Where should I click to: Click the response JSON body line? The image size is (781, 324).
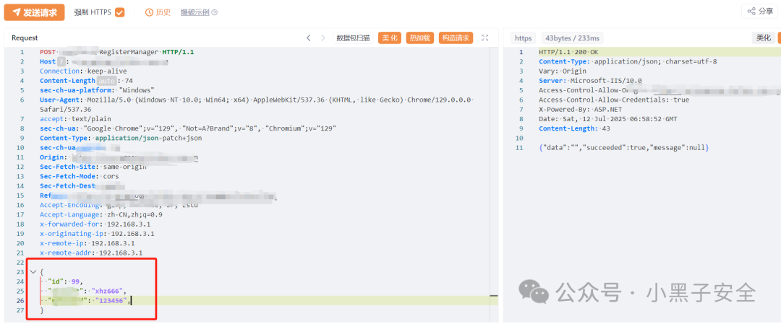click(623, 148)
